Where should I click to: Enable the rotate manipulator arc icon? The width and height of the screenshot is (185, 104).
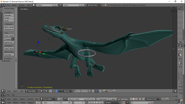59,91
